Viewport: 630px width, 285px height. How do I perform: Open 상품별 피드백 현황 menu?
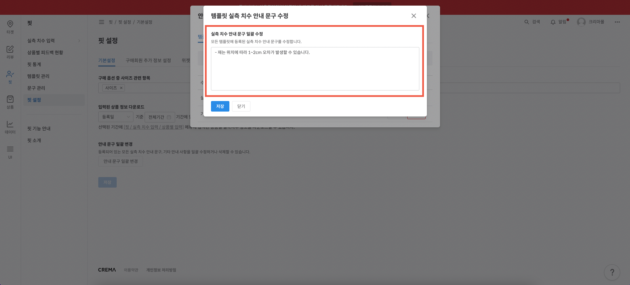tap(45, 53)
